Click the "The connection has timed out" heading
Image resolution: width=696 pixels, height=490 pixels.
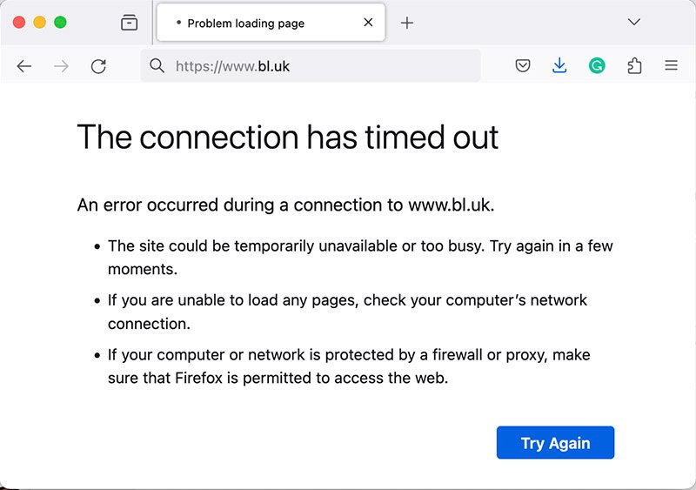point(288,138)
